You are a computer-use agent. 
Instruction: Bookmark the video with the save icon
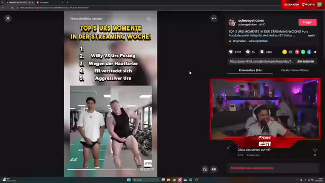click(x=262, y=52)
